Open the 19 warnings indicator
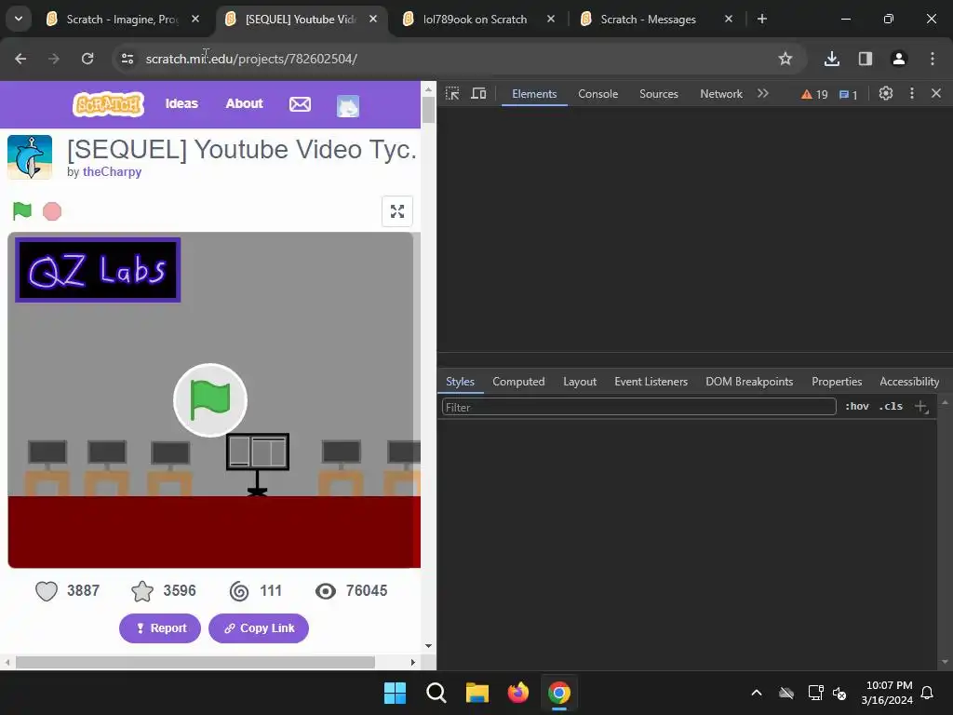This screenshot has width=953, height=715. tap(814, 94)
